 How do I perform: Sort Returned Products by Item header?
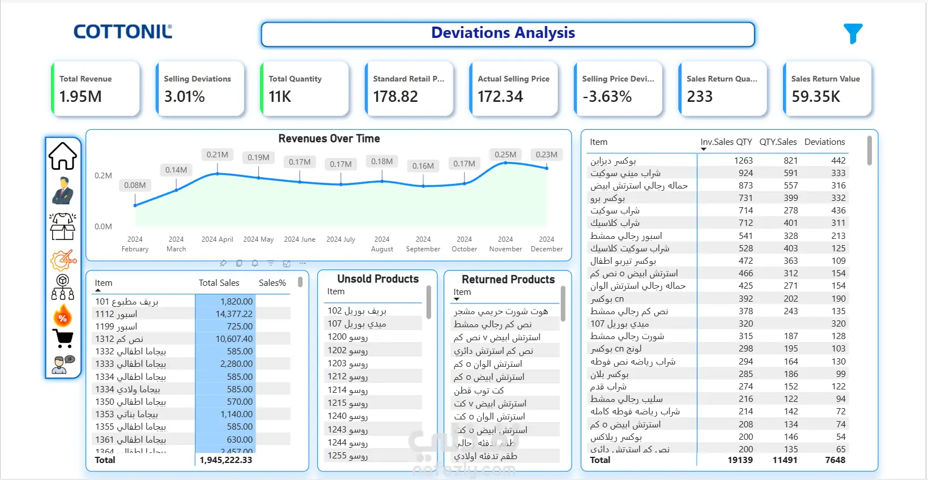pyautogui.click(x=462, y=292)
